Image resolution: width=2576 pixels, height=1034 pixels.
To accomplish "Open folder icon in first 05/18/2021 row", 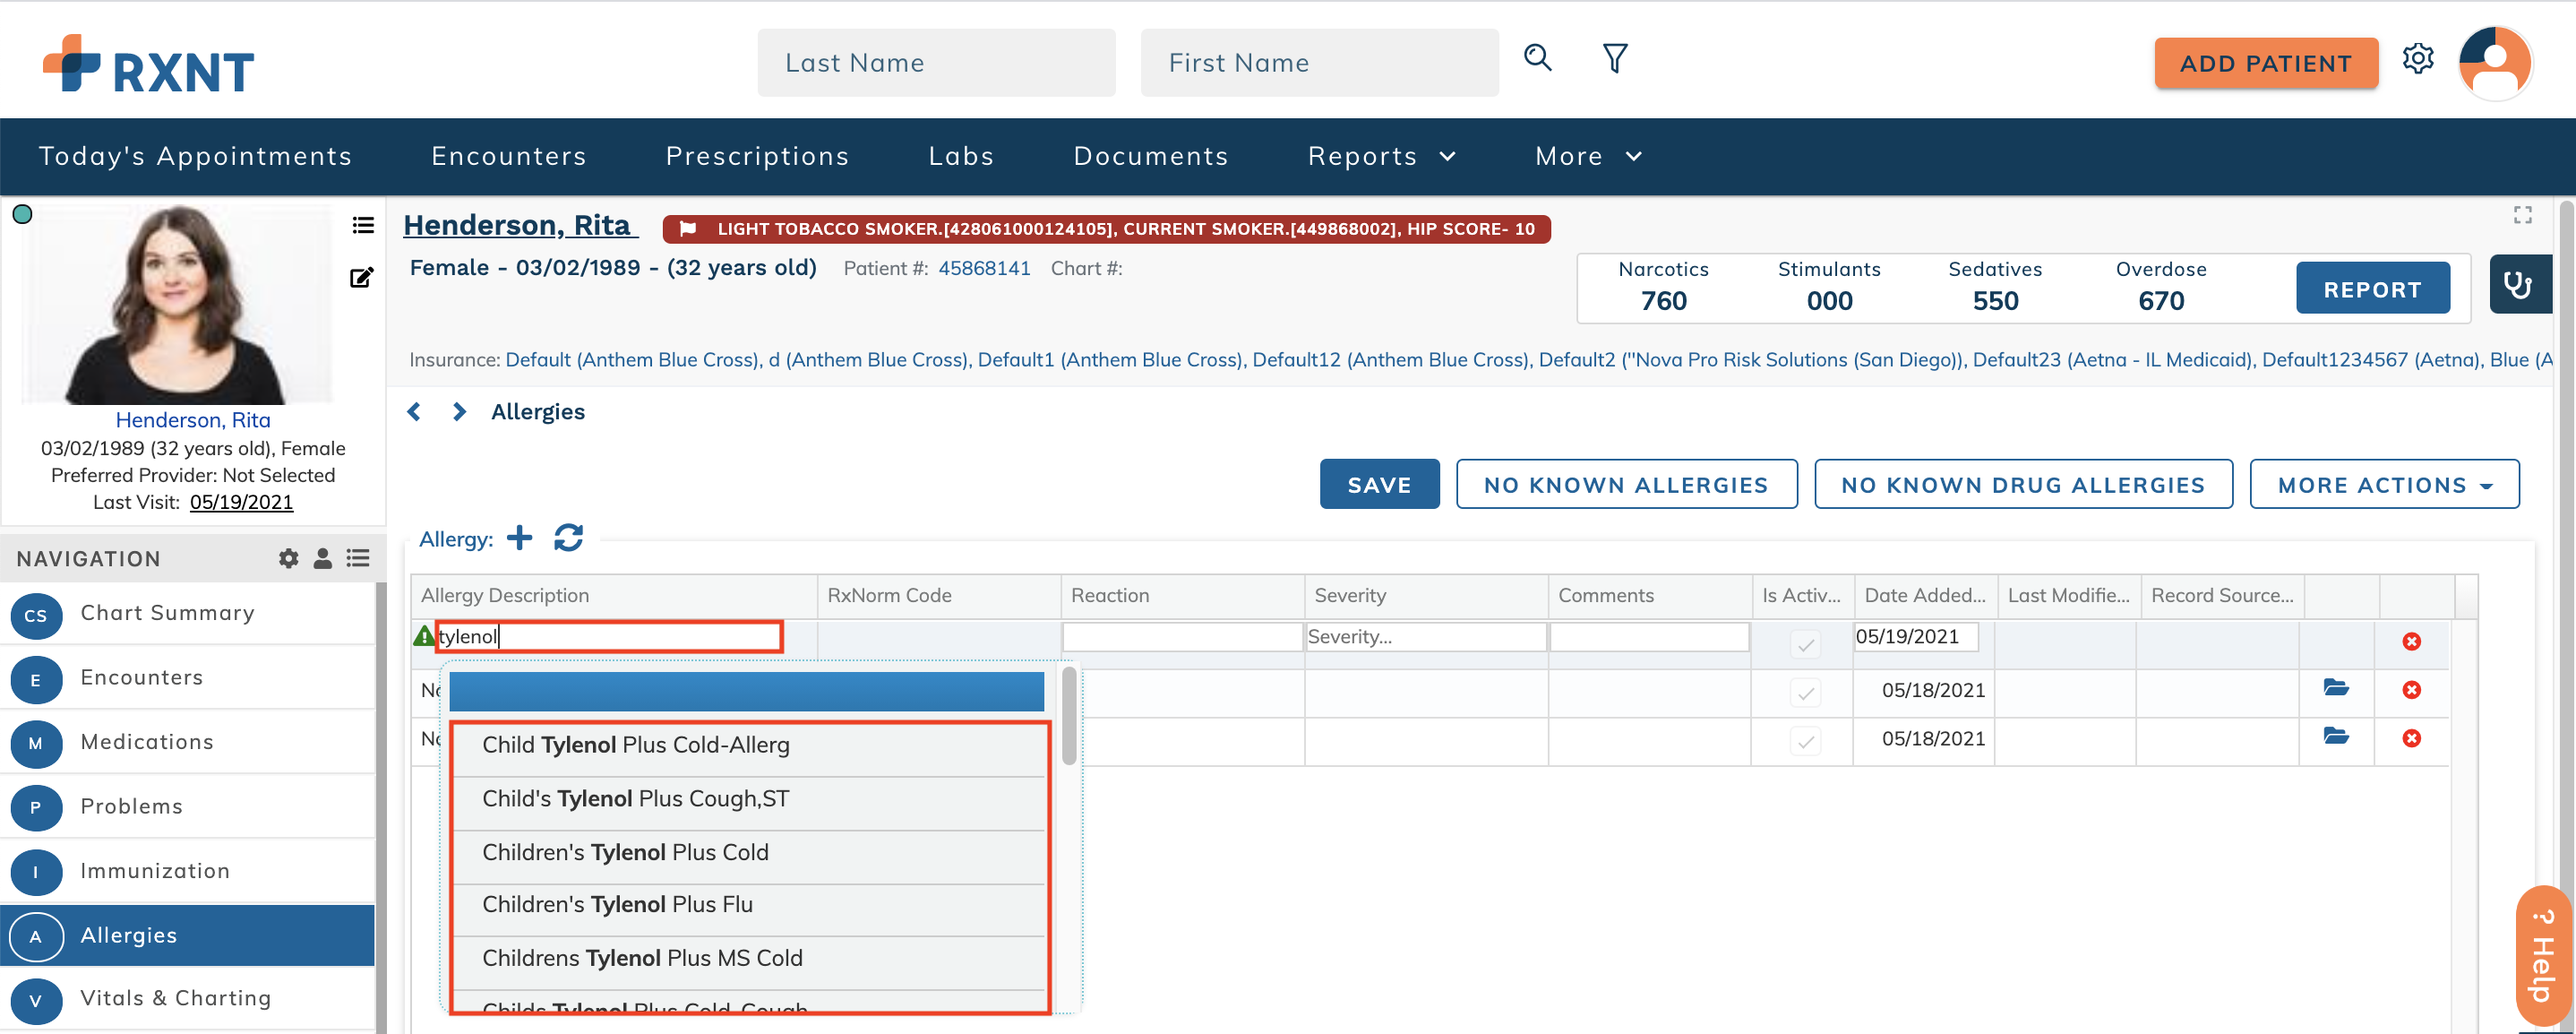I will coord(2335,688).
